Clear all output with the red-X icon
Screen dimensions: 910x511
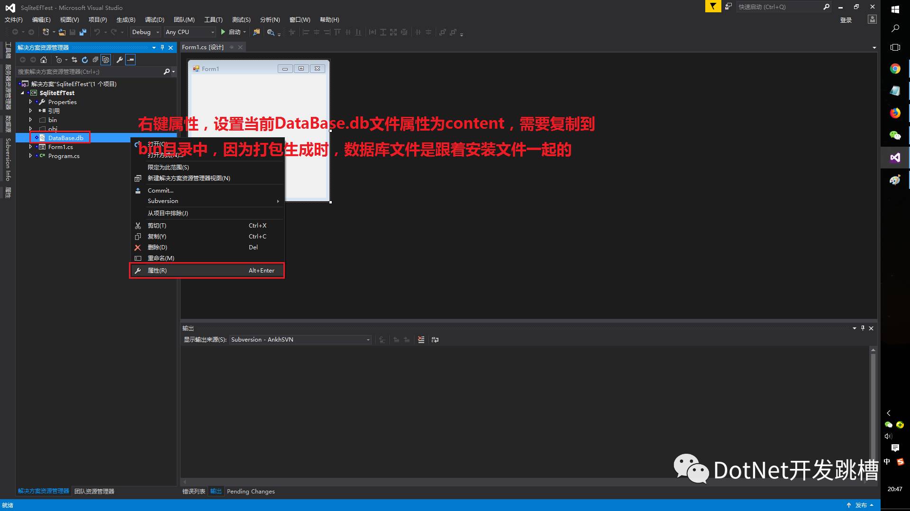[421, 340]
